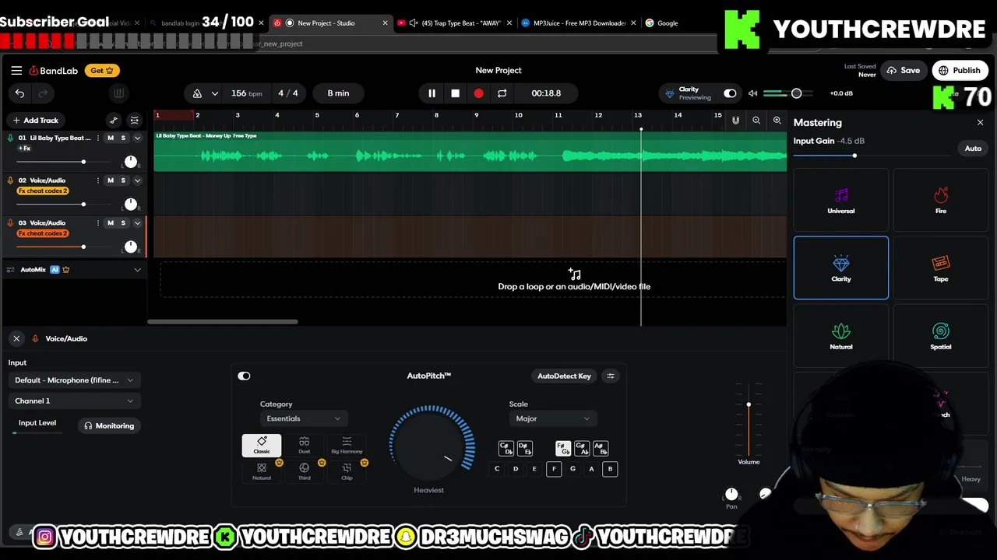This screenshot has width=997, height=560.
Task: Click the undo arrow
Action: pos(19,93)
